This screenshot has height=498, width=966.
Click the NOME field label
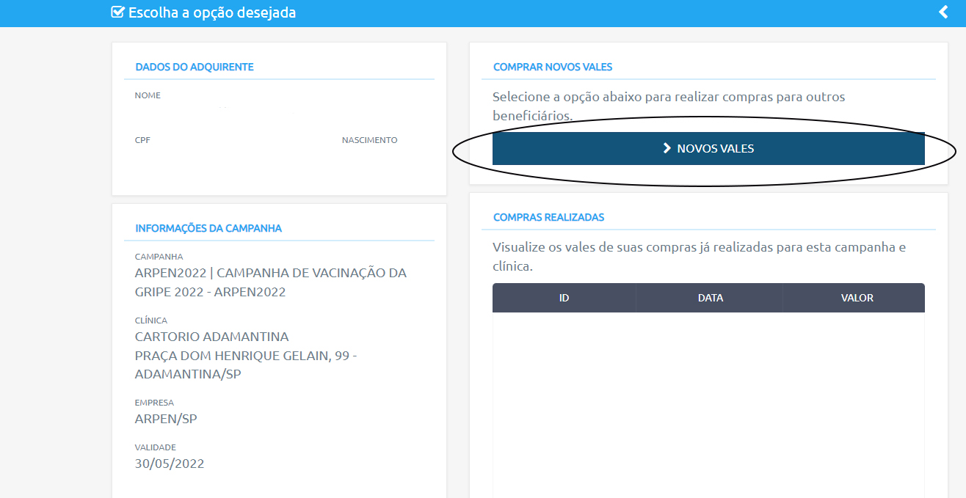(x=148, y=95)
